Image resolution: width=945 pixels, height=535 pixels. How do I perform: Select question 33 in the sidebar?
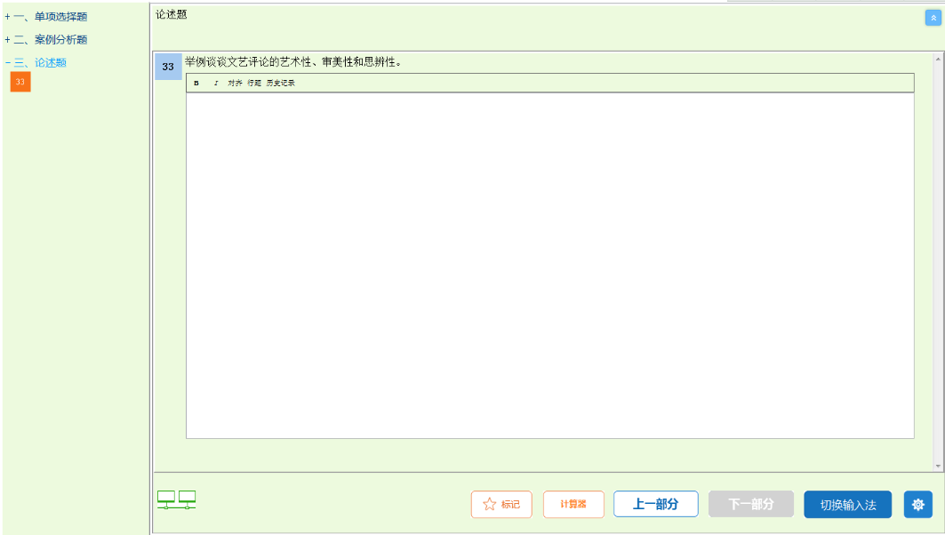coord(20,82)
